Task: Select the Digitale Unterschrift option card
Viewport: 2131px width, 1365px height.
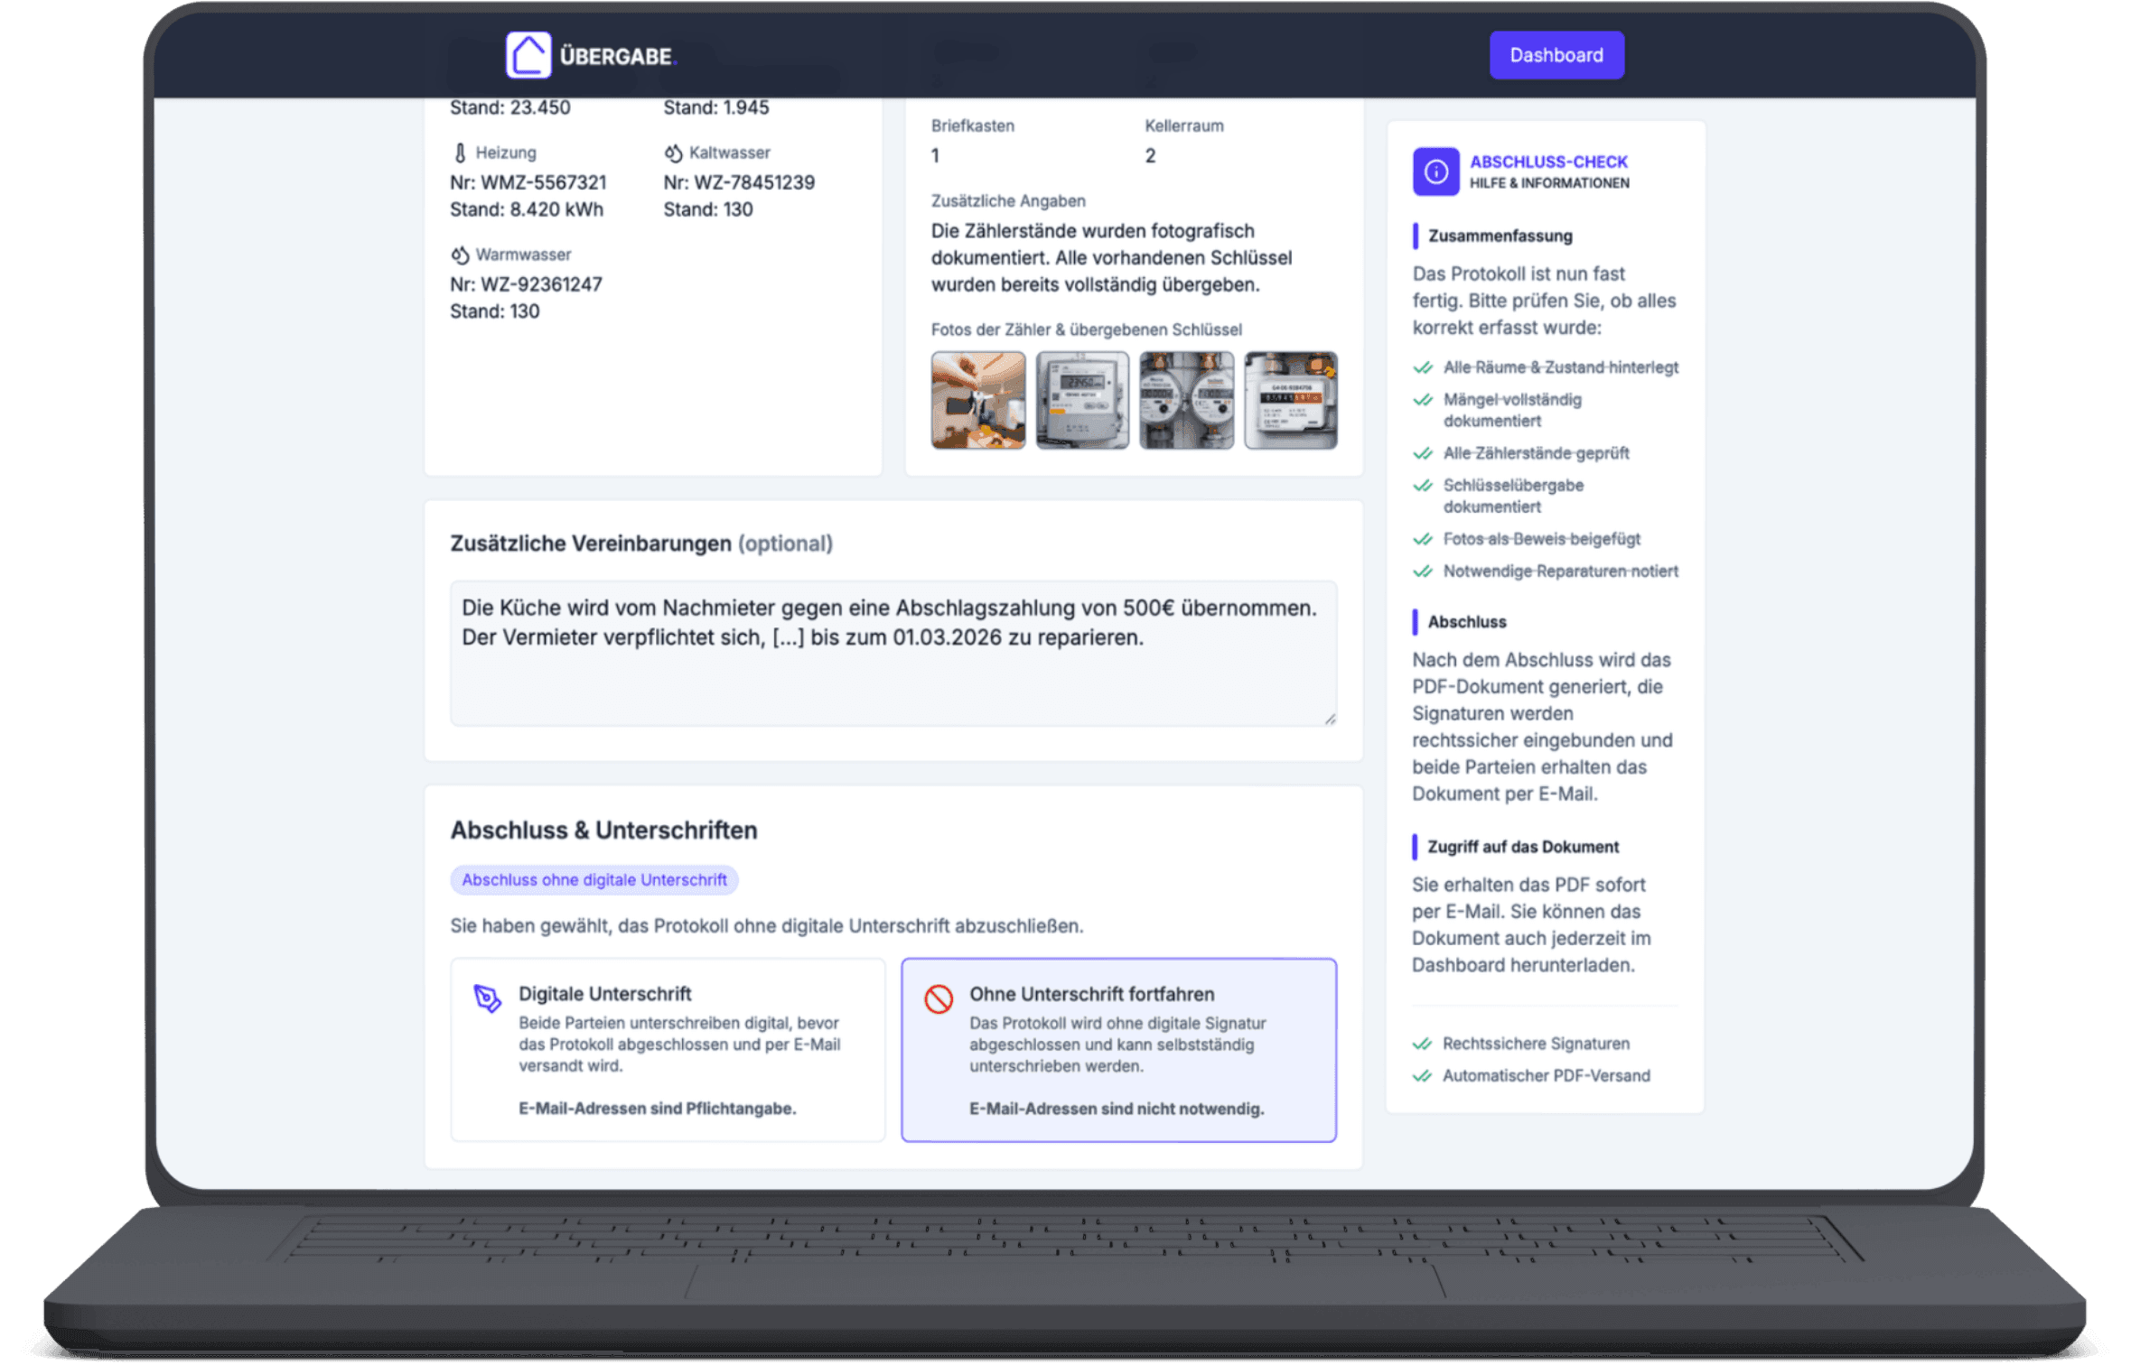Action: click(668, 1050)
